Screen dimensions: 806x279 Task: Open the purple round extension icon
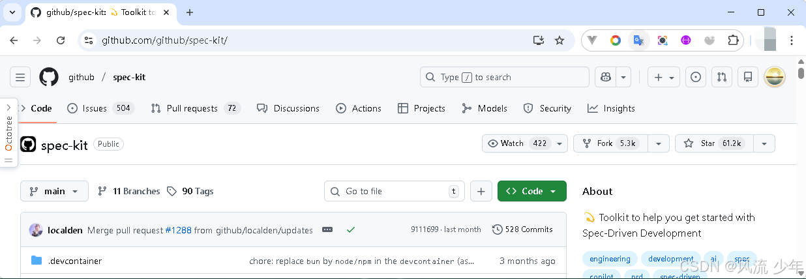click(x=686, y=40)
